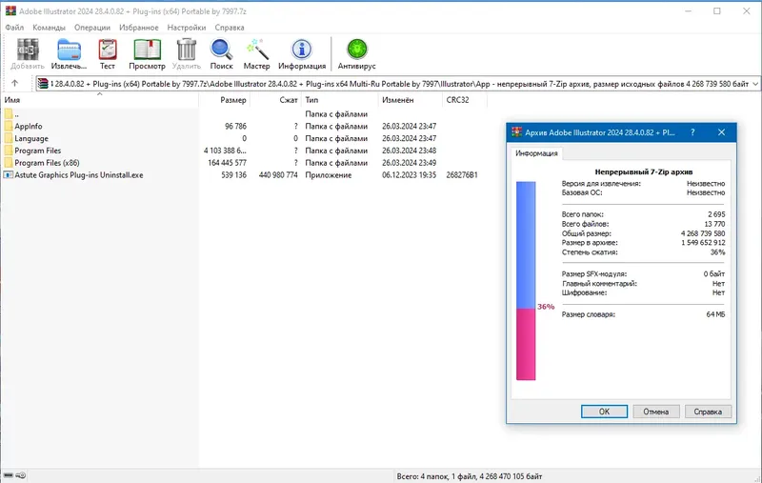Select the Информация tab in dialog
The height and width of the screenshot is (483, 762).
(536, 153)
